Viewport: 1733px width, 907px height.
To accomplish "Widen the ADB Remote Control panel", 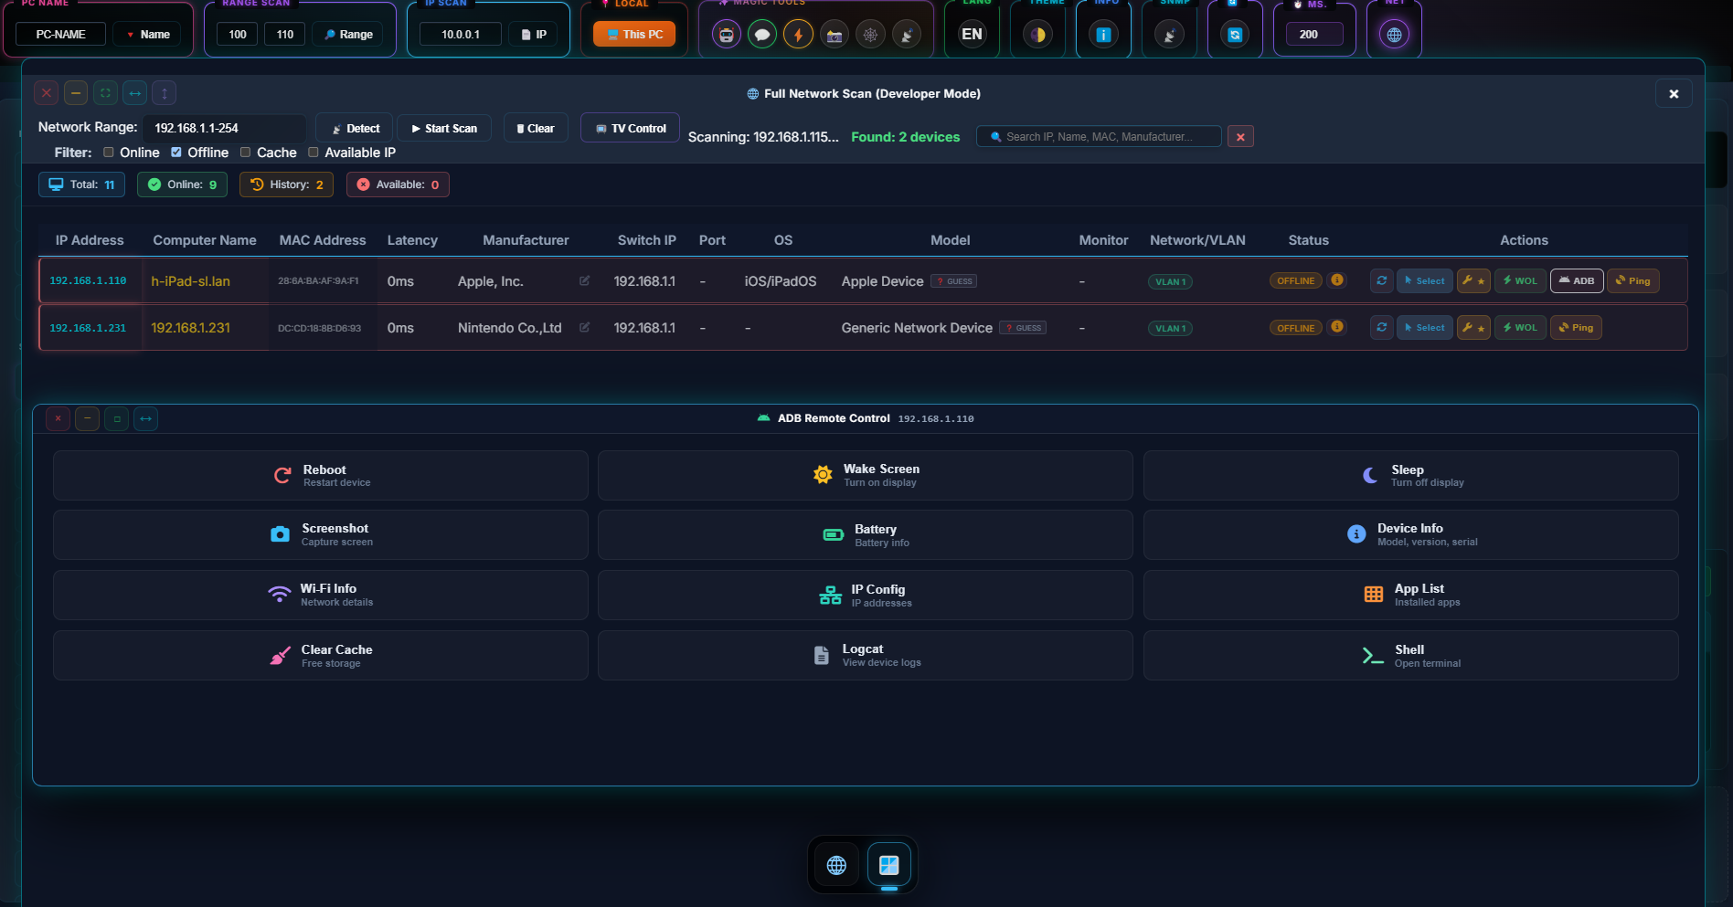I will (x=145, y=419).
